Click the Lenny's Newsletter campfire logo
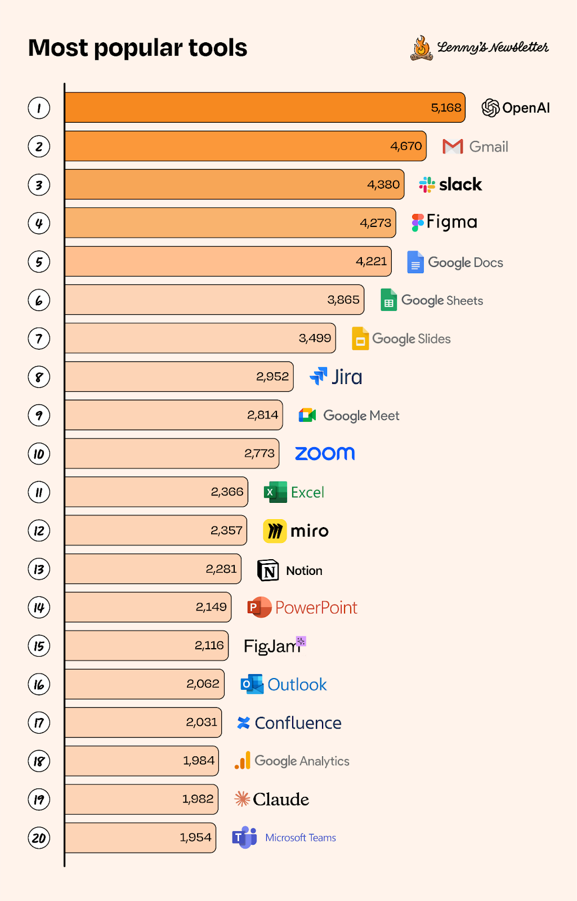Viewport: 577px width, 901px height. pyautogui.click(x=422, y=48)
